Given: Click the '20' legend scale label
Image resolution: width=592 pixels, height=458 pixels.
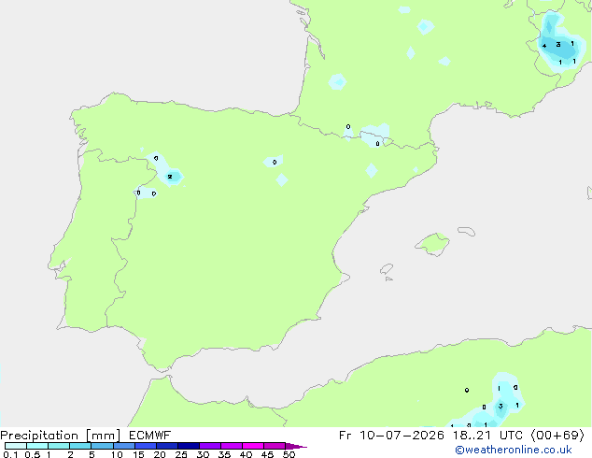Looking at the screenshot, I should click(x=160, y=454).
